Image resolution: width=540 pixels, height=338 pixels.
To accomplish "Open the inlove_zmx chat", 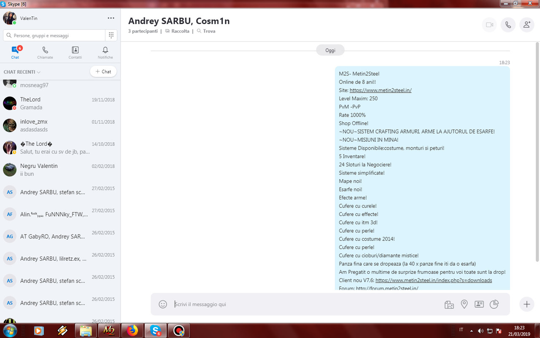I will [x=60, y=125].
